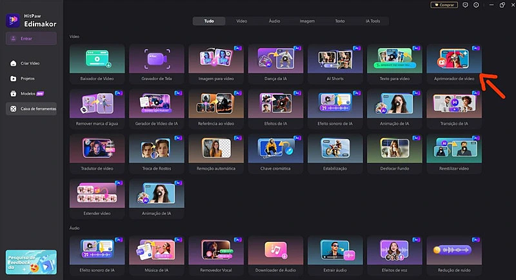The height and width of the screenshot is (280, 516).
Task: Open the Baixador de Vídeo tool
Action: pos(97,62)
